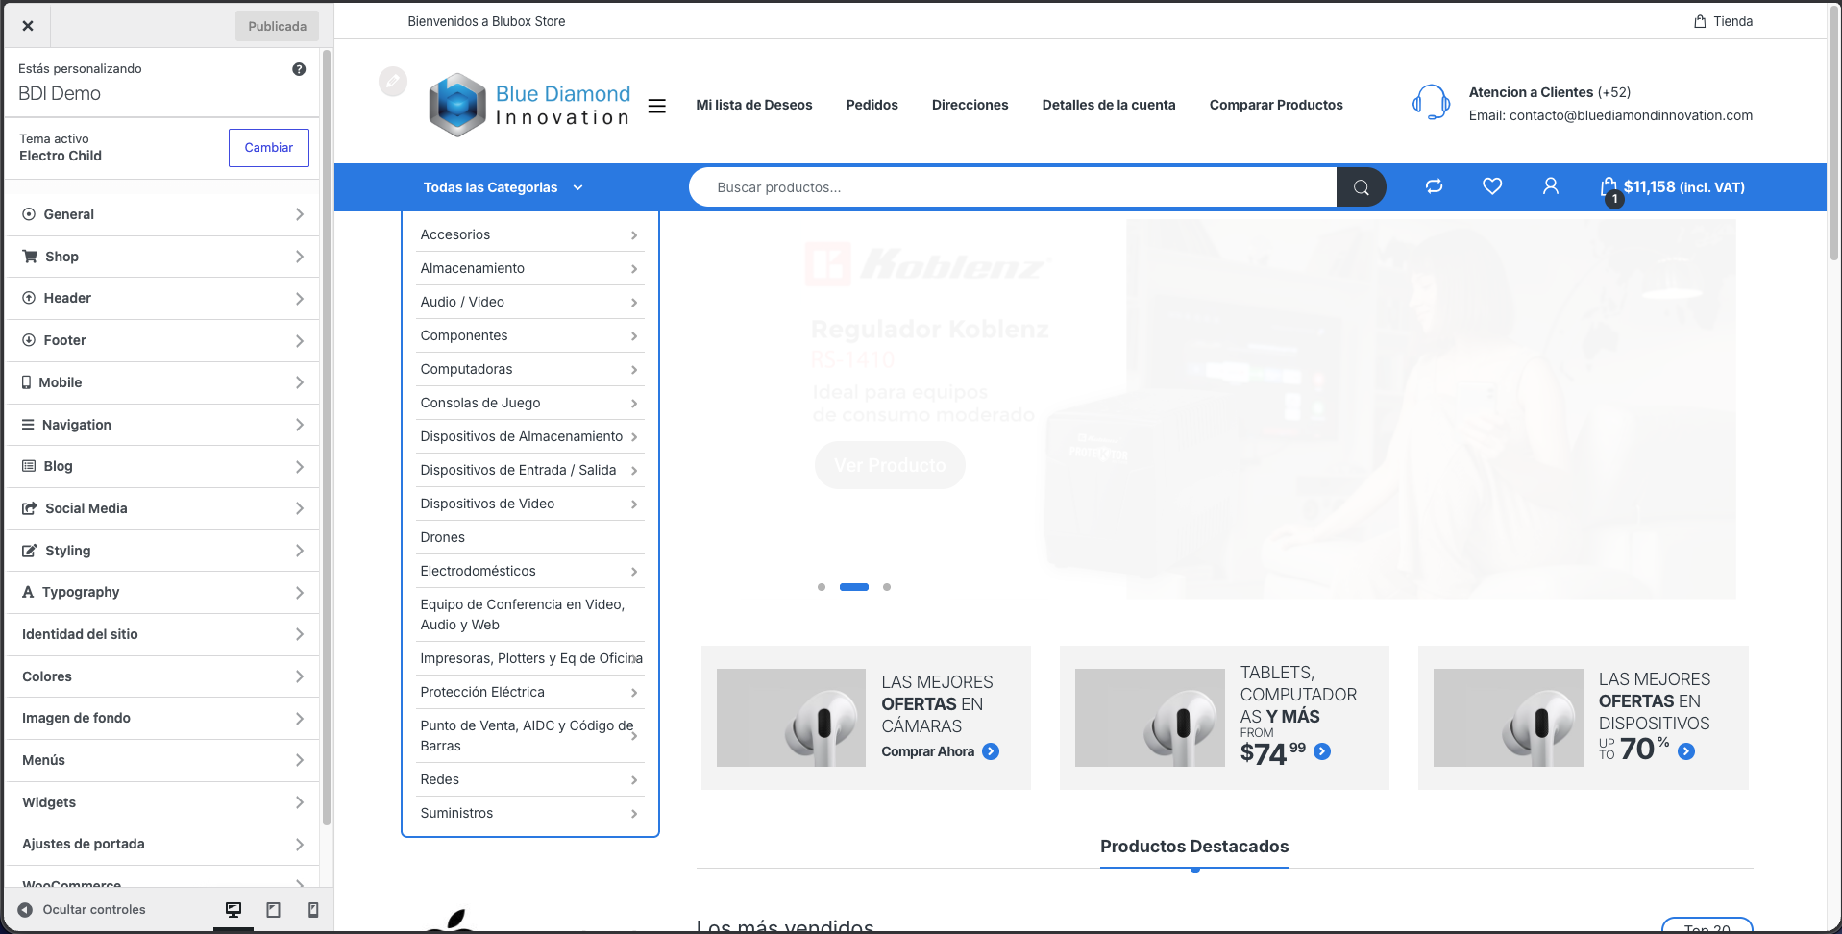Close the customizer with the X button
The image size is (1842, 934).
click(x=28, y=26)
